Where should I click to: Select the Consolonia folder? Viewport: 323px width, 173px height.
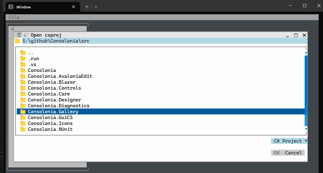(x=161, y=70)
